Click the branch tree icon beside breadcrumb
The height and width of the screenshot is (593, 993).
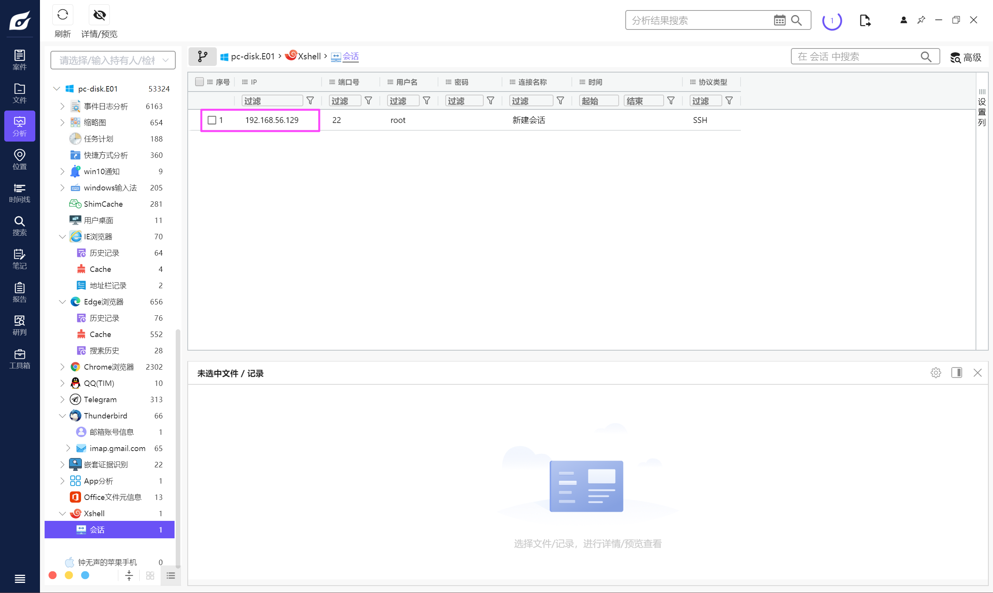click(x=202, y=56)
